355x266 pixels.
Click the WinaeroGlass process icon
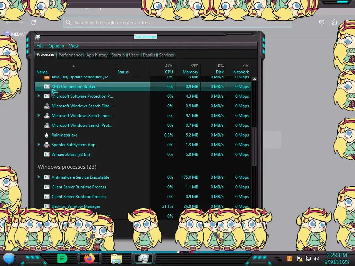(x=47, y=154)
